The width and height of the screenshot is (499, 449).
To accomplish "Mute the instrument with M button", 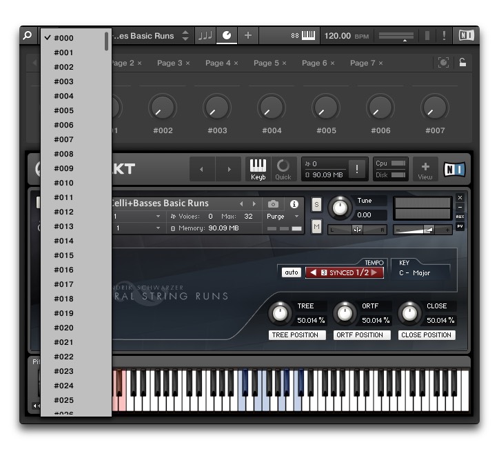I will [x=316, y=227].
